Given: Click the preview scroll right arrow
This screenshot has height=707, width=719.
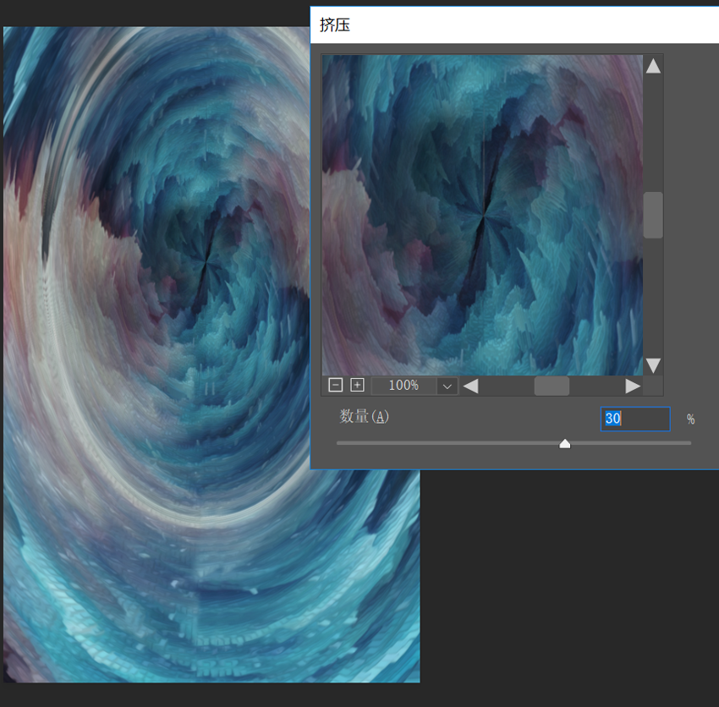Looking at the screenshot, I should pos(633,386).
